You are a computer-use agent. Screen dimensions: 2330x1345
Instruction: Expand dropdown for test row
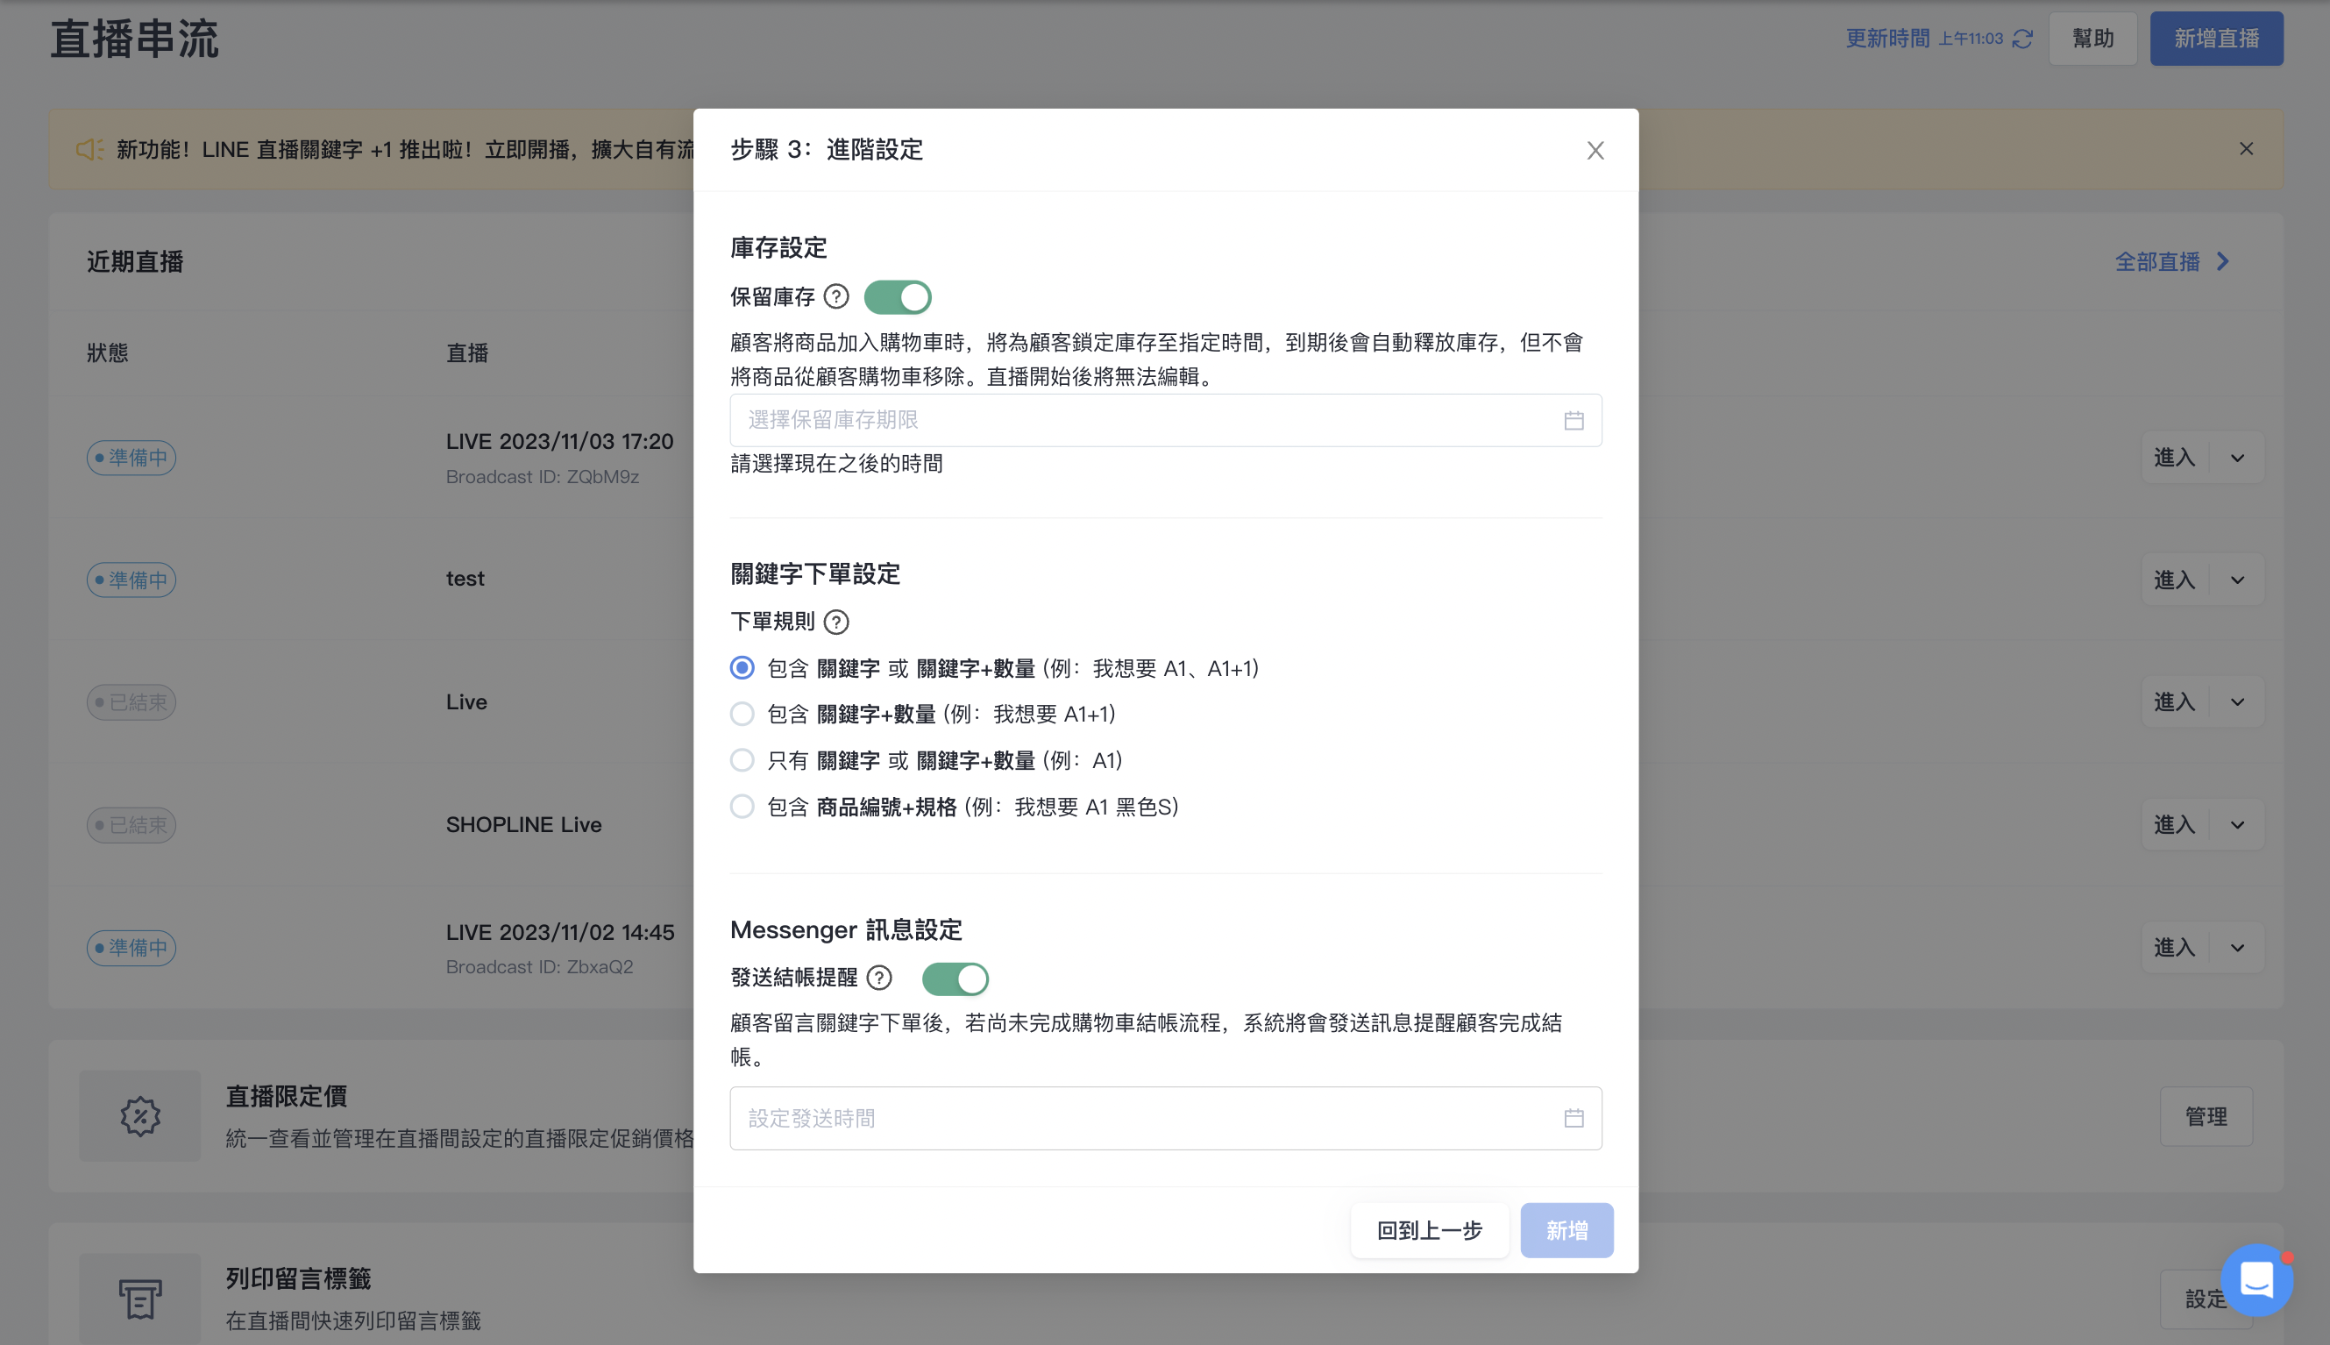(x=2237, y=580)
